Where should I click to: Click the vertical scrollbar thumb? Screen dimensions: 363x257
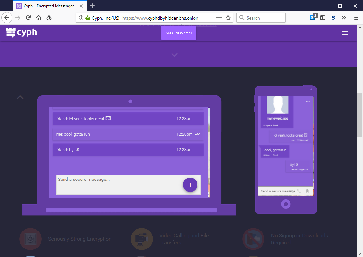[x=360, y=115]
